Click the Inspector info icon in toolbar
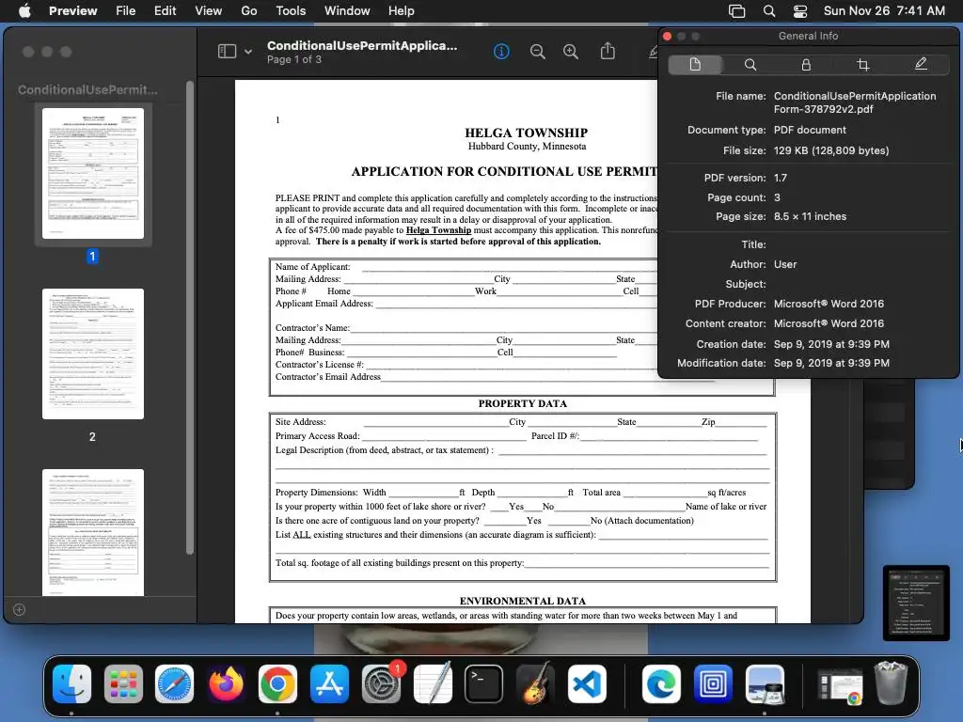The height and width of the screenshot is (722, 963). (x=501, y=52)
